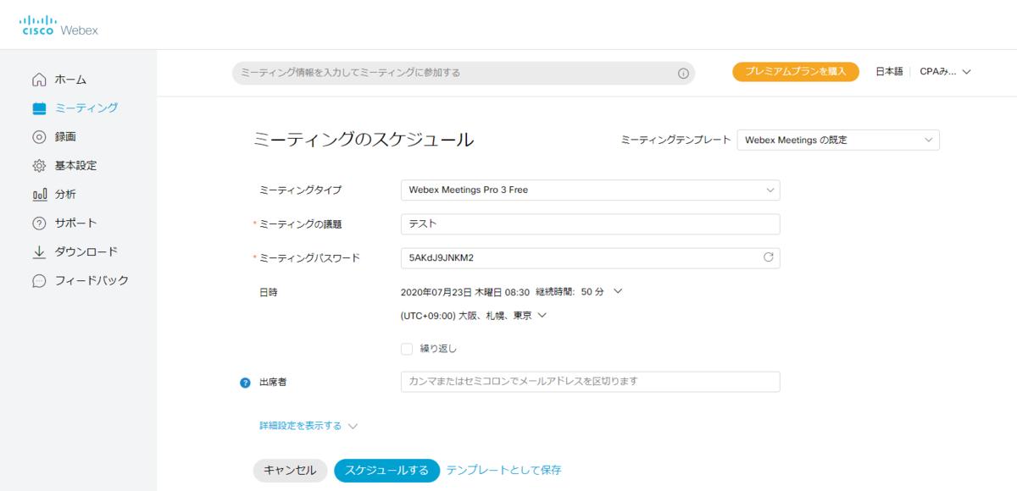1017x491 pixels.
Task: Open the time zone 大阪、札幌、東京 dropdown
Action: (x=474, y=316)
